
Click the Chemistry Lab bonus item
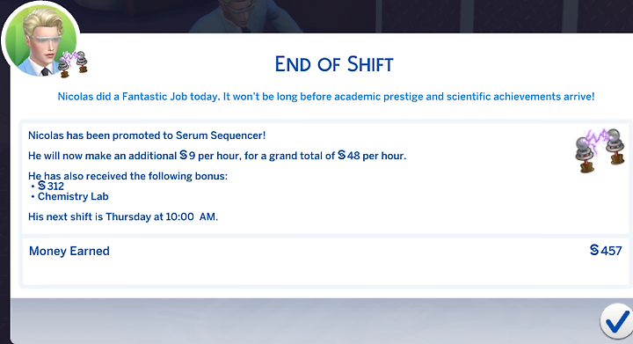(73, 196)
